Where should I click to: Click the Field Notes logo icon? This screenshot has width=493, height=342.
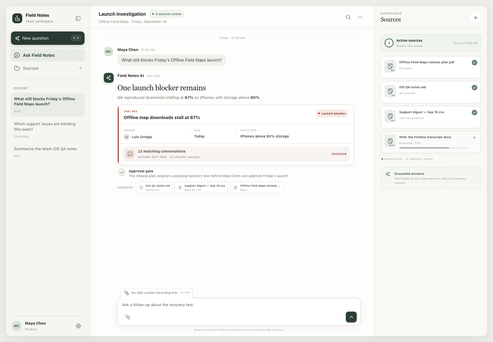17,18
